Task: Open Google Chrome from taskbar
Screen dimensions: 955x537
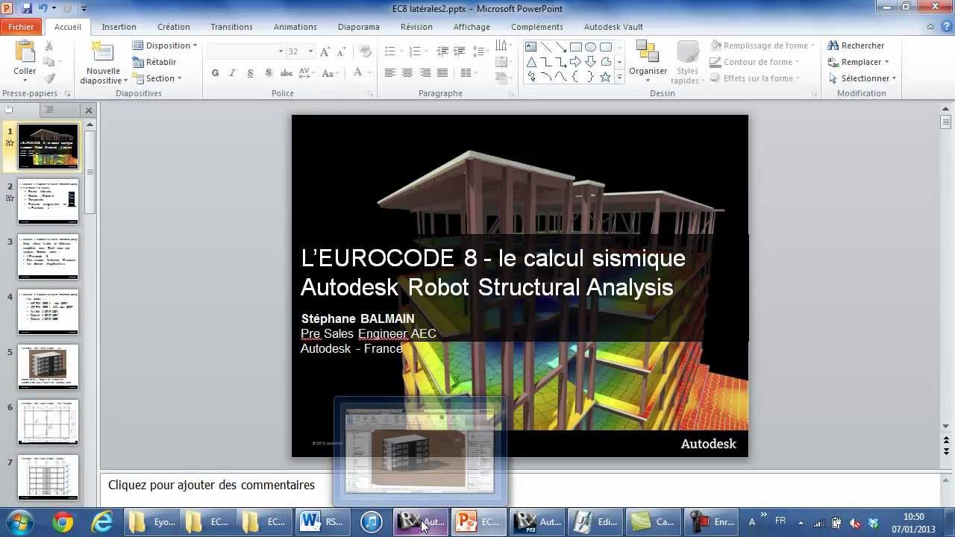Action: 63,522
